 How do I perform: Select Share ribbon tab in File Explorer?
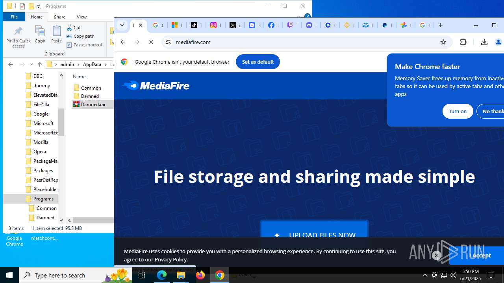pos(59,17)
